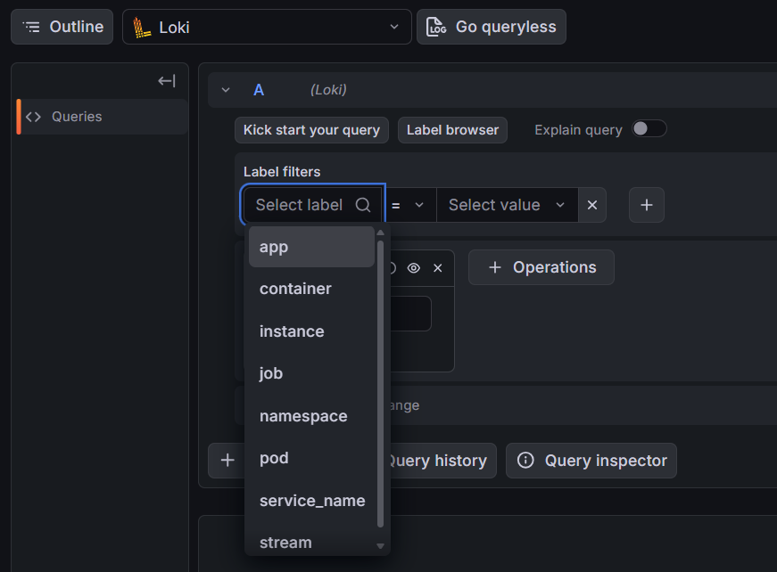Click the (Loki) datasource label
The image size is (777, 572).
[x=328, y=90]
